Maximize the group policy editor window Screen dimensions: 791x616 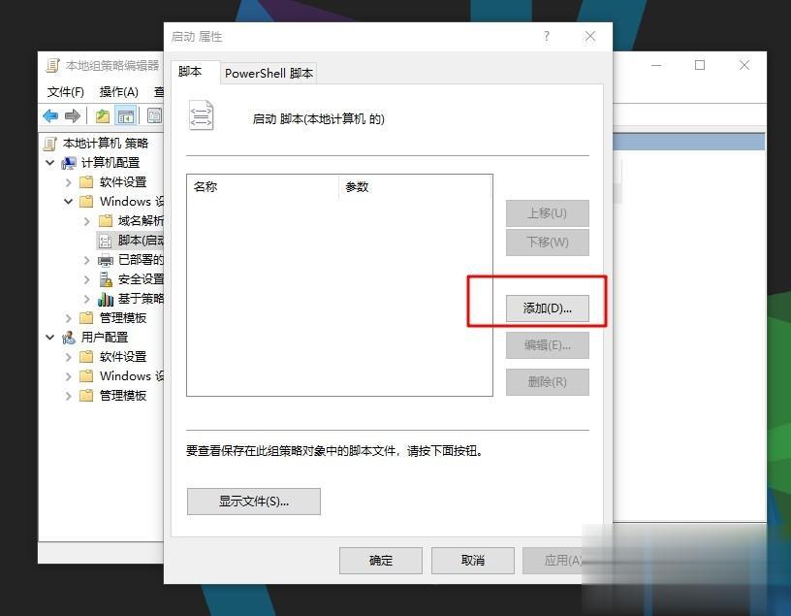(700, 65)
